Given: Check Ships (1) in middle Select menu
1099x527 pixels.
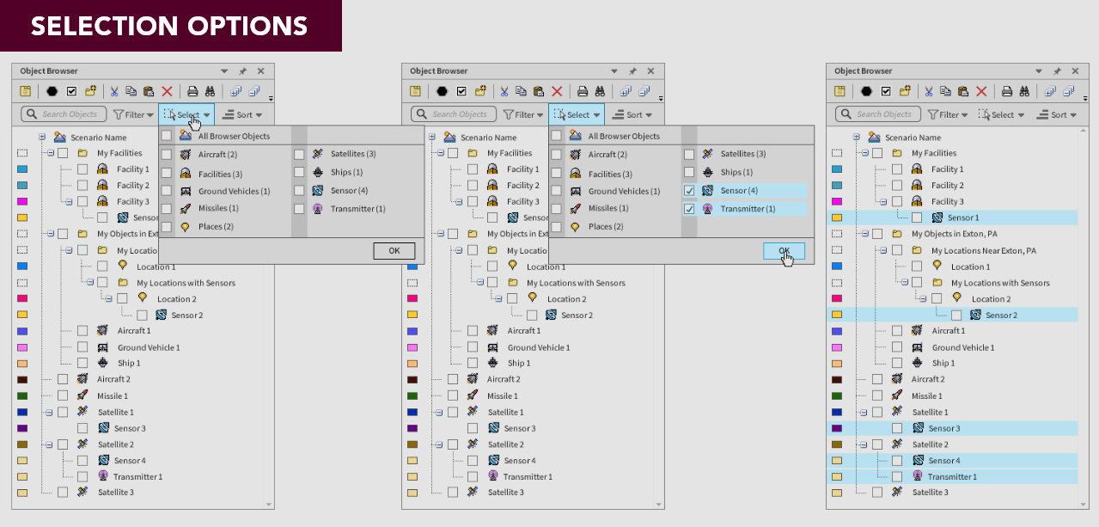Looking at the screenshot, I should pos(689,173).
